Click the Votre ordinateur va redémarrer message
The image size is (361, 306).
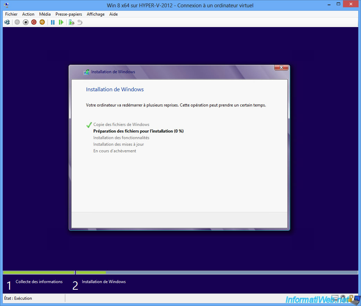click(176, 105)
